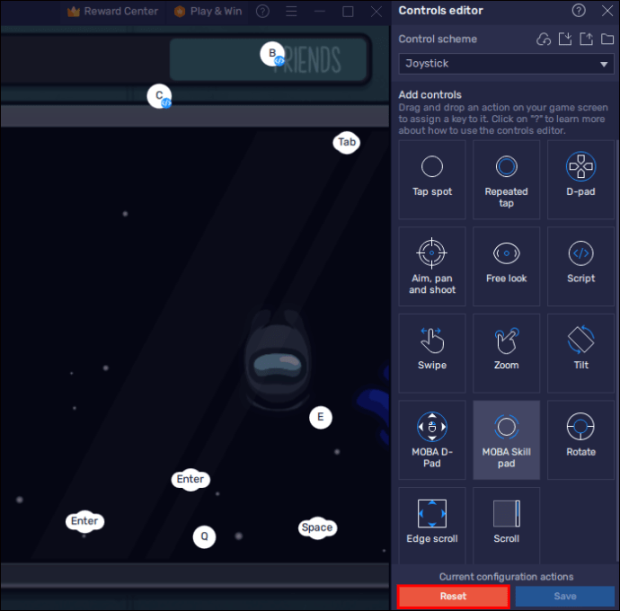Open the hamburger menu in title bar
The width and height of the screenshot is (620, 611).
(291, 12)
